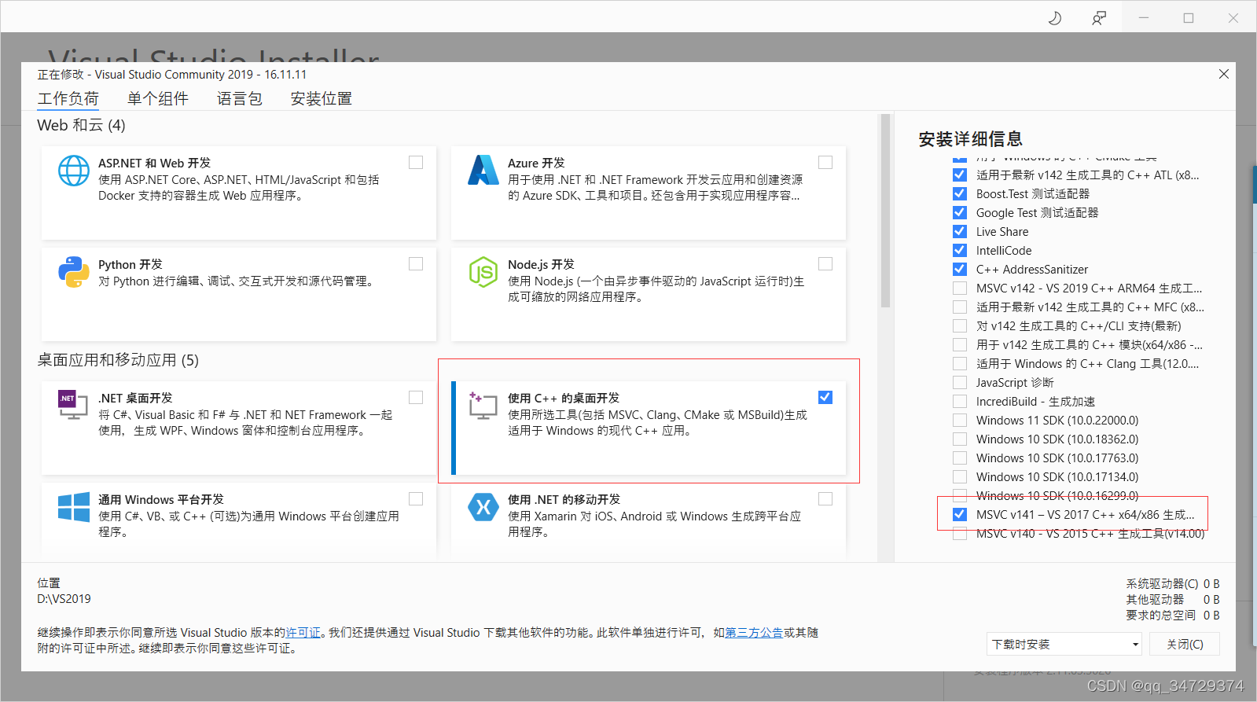This screenshot has height=702, width=1257.
Task: Close the modify dialog with the X
Action: [x=1224, y=74]
